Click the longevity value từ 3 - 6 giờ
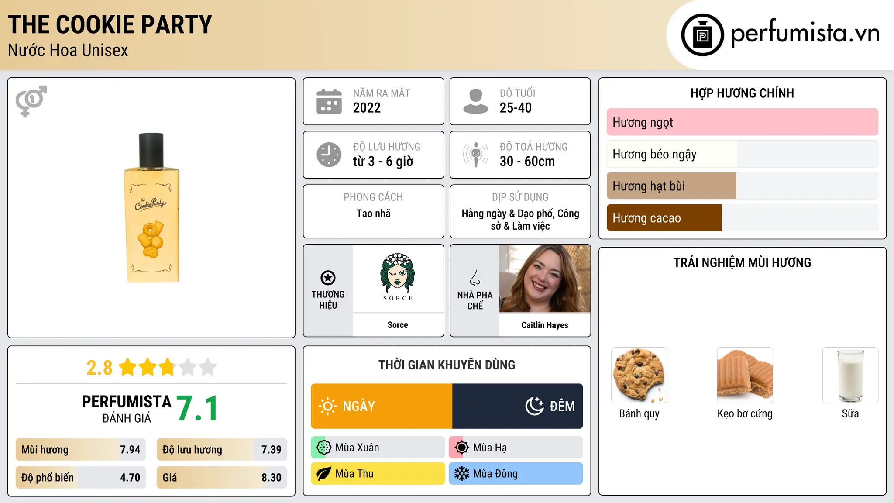The width and height of the screenshot is (894, 503). point(383,162)
